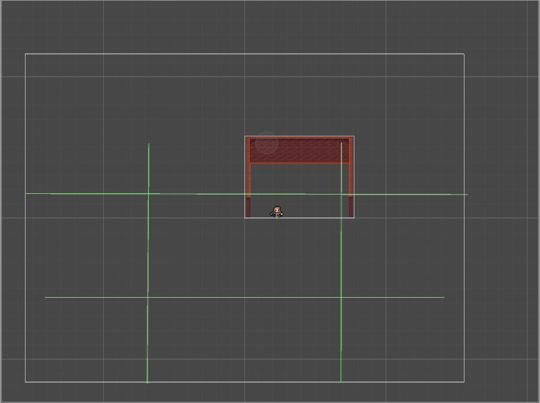Click the green horizontal line's far right end

(467, 195)
